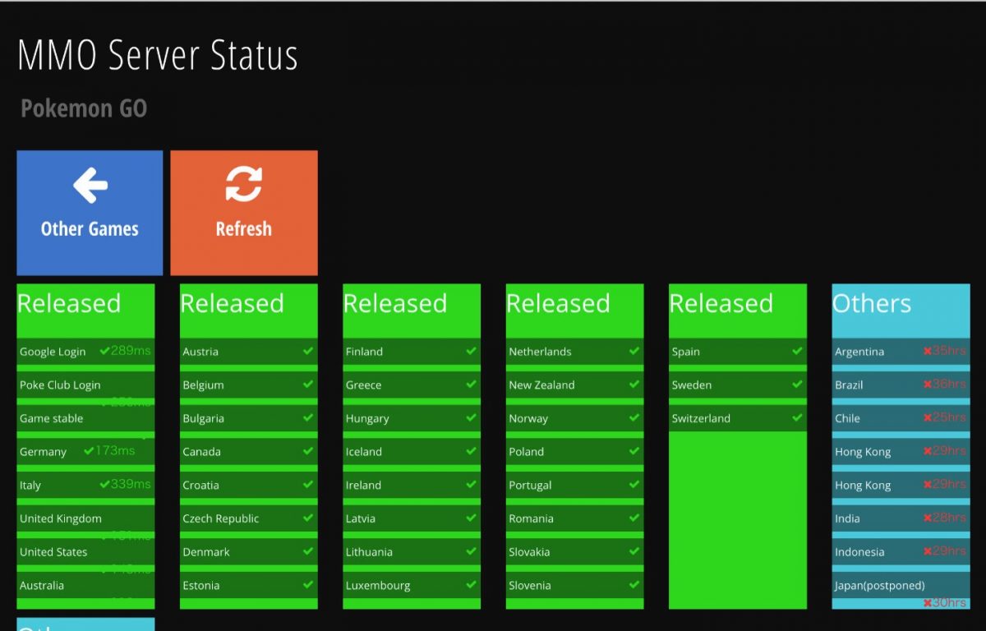Click the first Released column header
The height and width of the screenshot is (631, 986).
[x=85, y=304]
